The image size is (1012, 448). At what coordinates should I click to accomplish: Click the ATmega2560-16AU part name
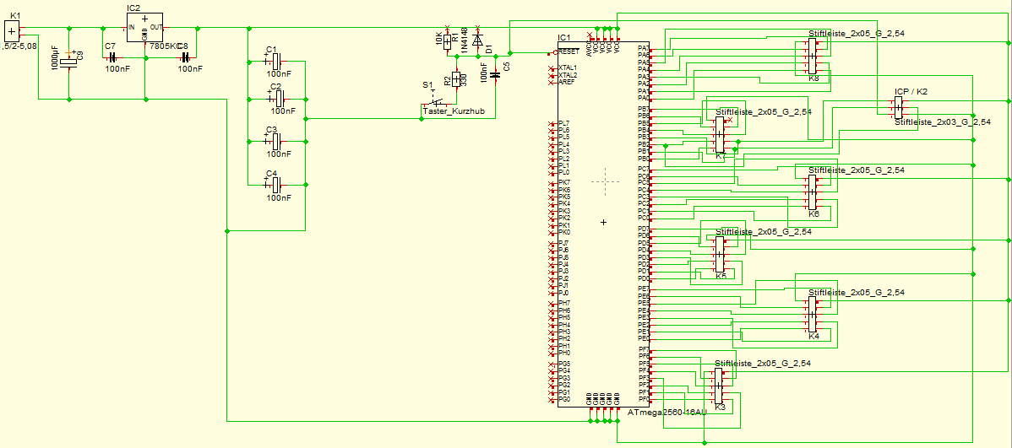[667, 412]
